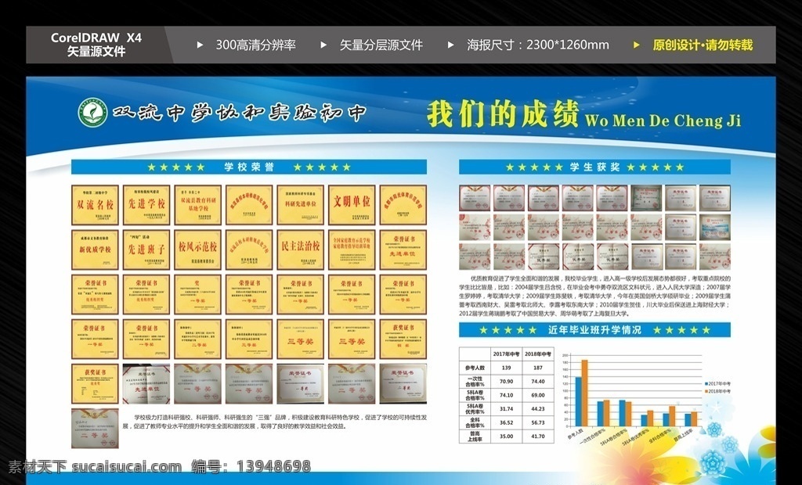Click the 参考人数 row label in table
802x485 pixels.
[x=475, y=368]
